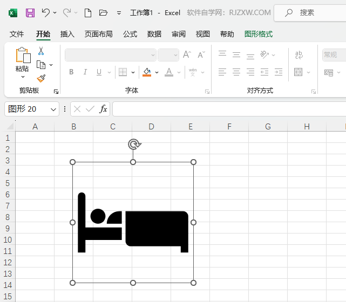This screenshot has width=346, height=302.
Task: Open the Paste options dropdown arrow
Action: point(23,77)
